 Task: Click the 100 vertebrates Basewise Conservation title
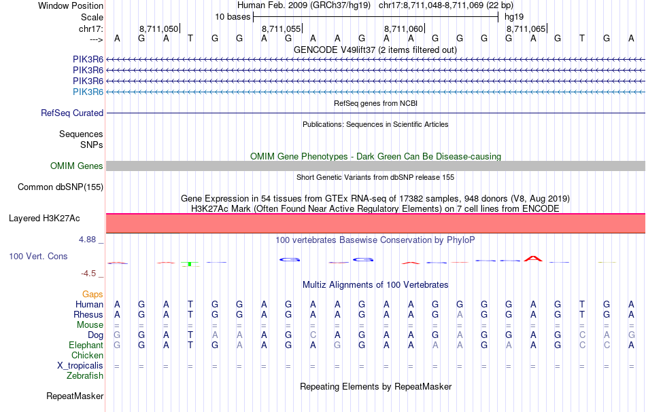pyautogui.click(x=375, y=240)
